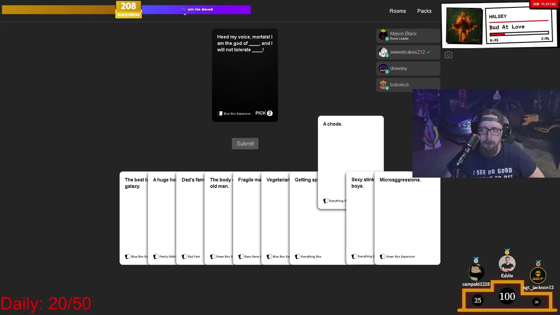560x315 pixels.
Task: Click drewsky's player avatar
Action: coord(383,69)
